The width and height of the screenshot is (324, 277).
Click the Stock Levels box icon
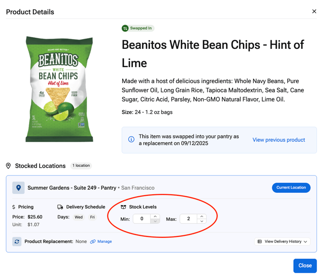pyautogui.click(x=123, y=207)
